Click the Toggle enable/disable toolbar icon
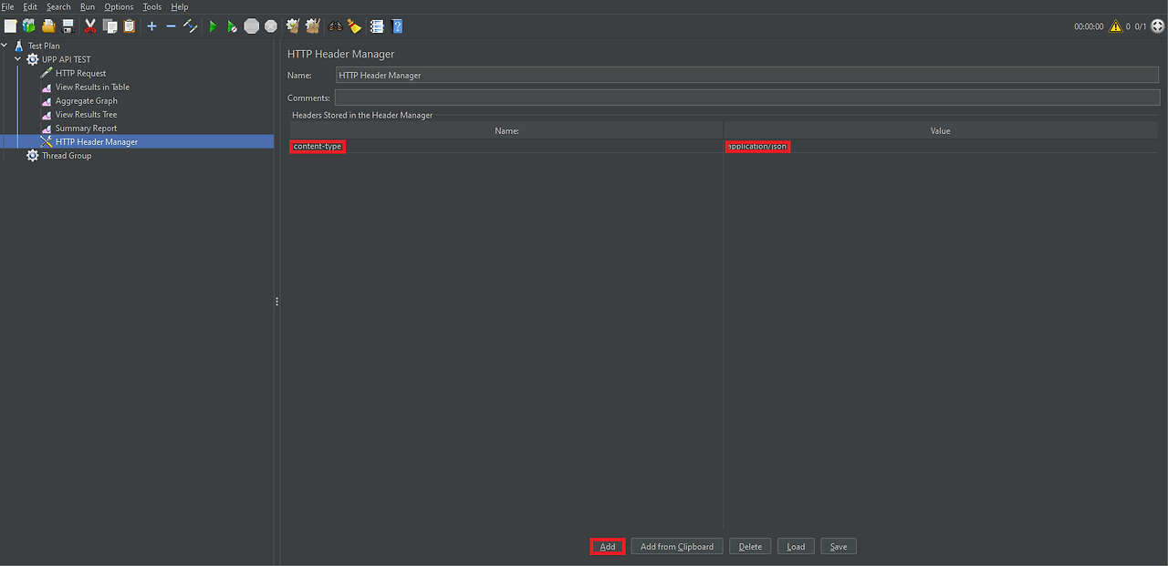The height and width of the screenshot is (566, 1168). [191, 26]
